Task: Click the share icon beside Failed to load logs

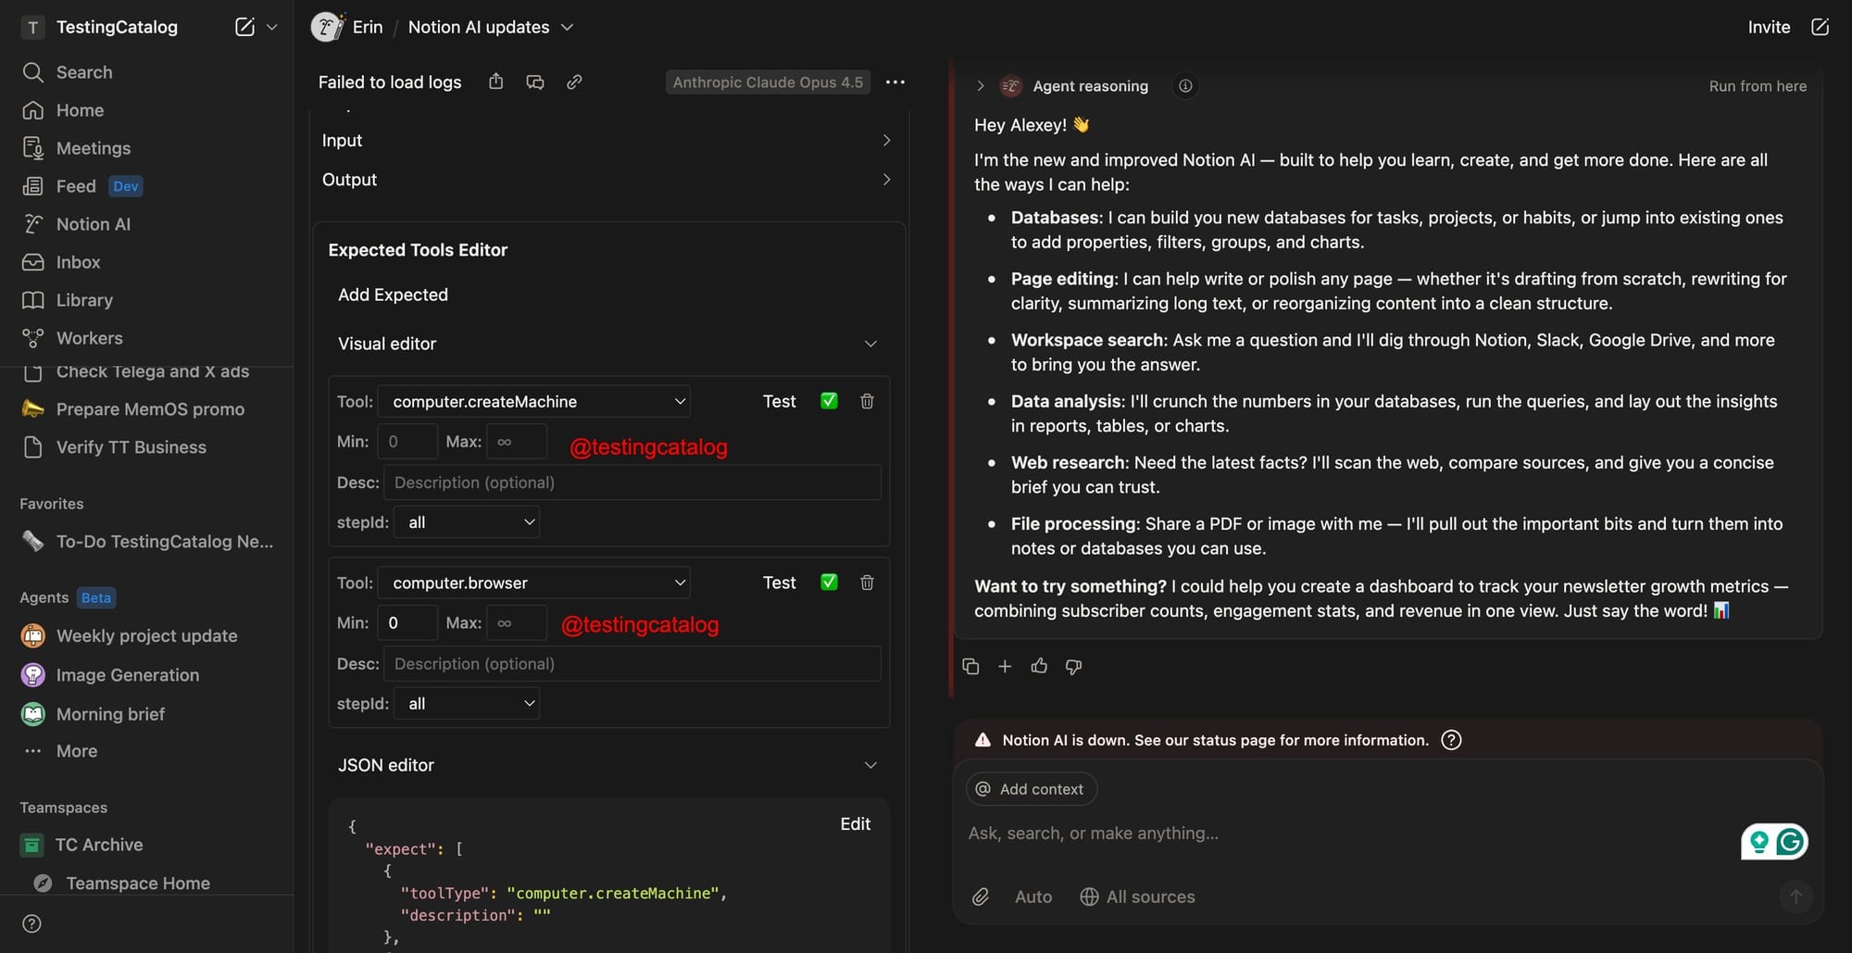Action: click(x=496, y=82)
